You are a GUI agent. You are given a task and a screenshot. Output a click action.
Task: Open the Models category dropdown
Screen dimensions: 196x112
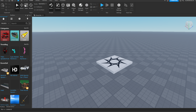point(5,23)
